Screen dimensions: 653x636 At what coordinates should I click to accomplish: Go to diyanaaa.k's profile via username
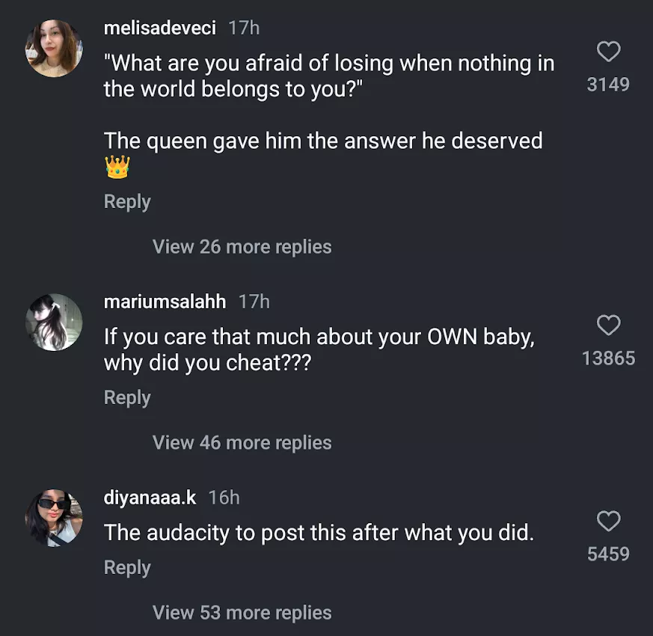(x=150, y=498)
